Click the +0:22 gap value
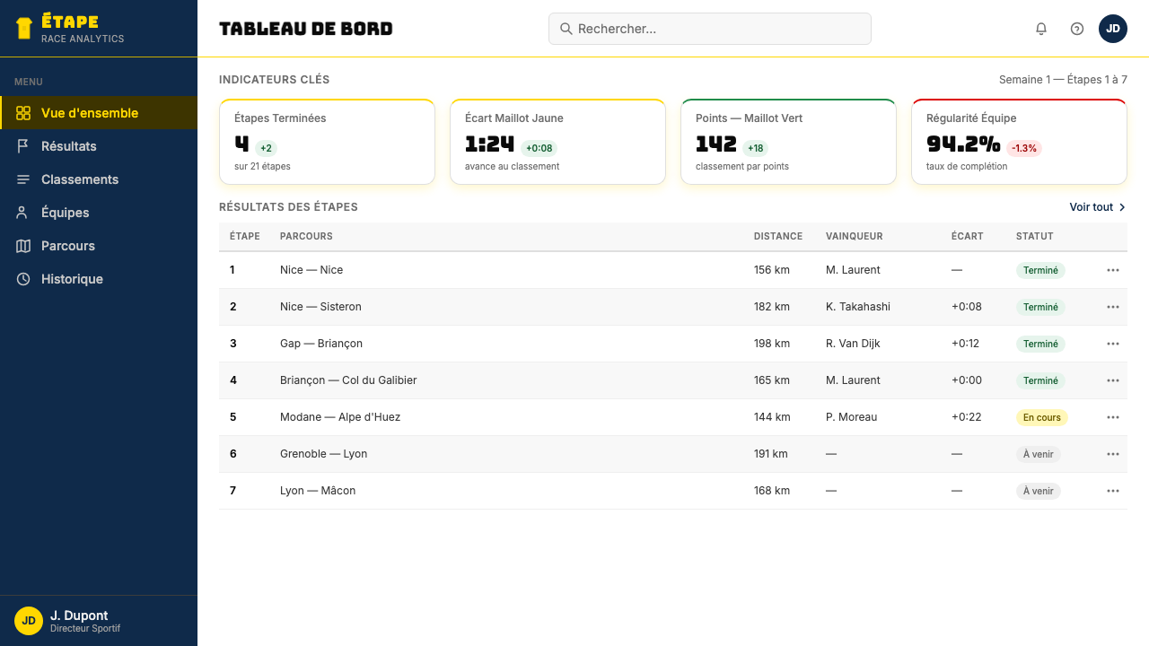The image size is (1149, 646). click(x=967, y=417)
